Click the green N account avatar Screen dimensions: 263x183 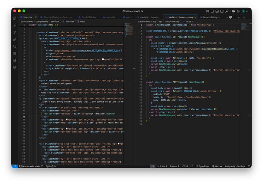pos(243,11)
